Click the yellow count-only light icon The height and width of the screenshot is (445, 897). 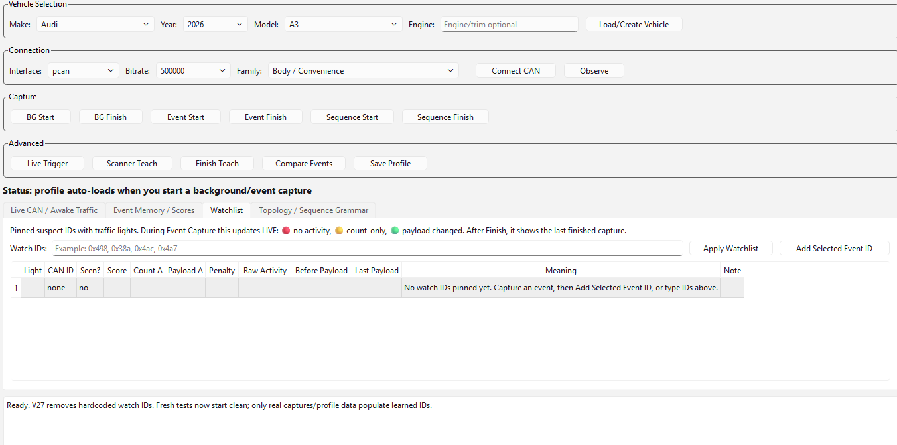(x=339, y=231)
